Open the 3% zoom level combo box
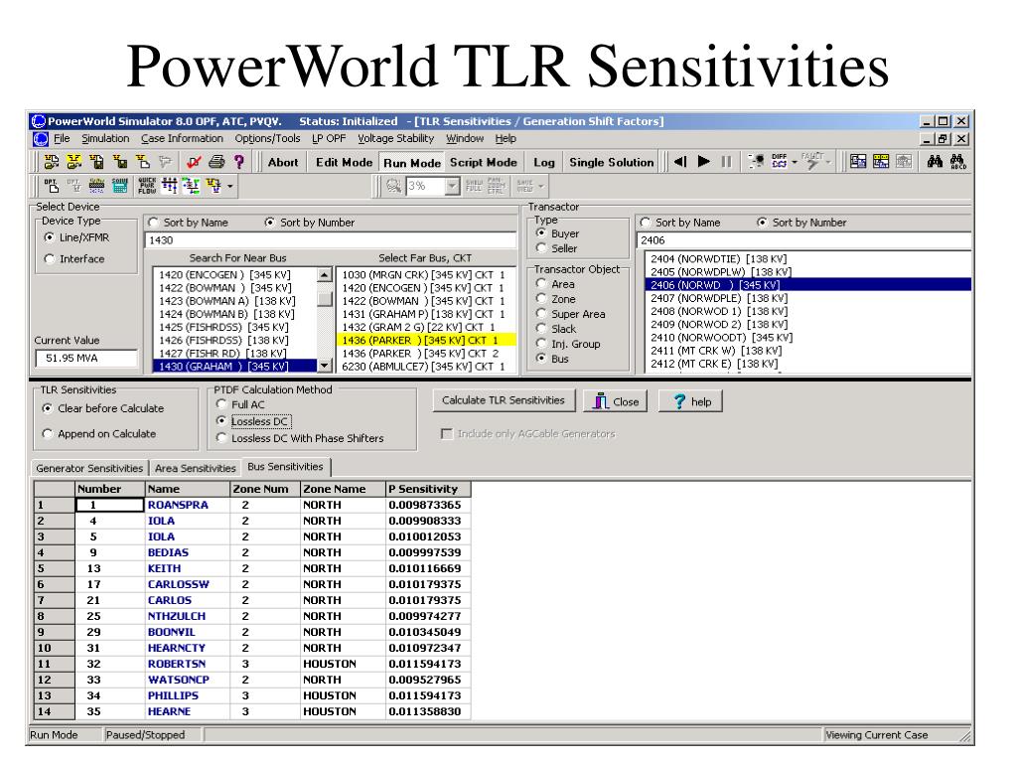Screen dimensions: 1017x763 point(452,186)
